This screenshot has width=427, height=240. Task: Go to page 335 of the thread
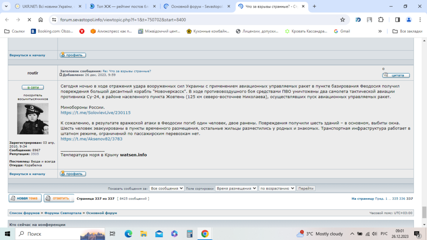click(395, 199)
